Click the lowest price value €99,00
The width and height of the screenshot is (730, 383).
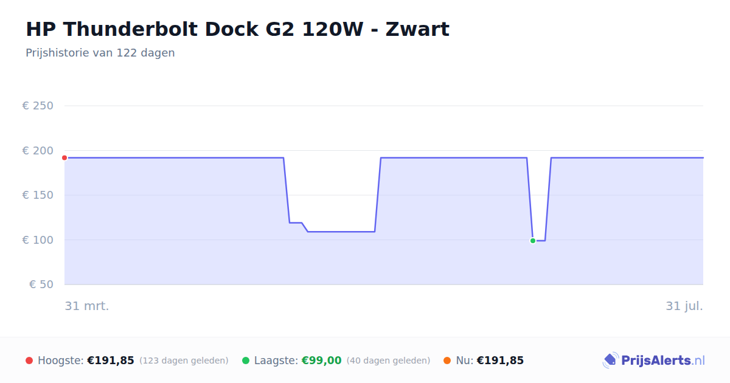point(322,361)
